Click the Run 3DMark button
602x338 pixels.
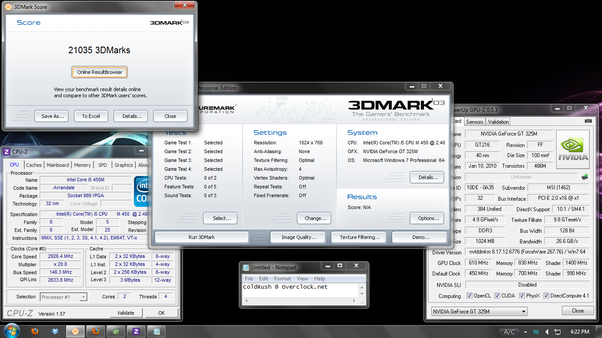201,237
